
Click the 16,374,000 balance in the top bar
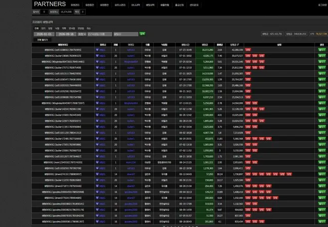point(66,12)
